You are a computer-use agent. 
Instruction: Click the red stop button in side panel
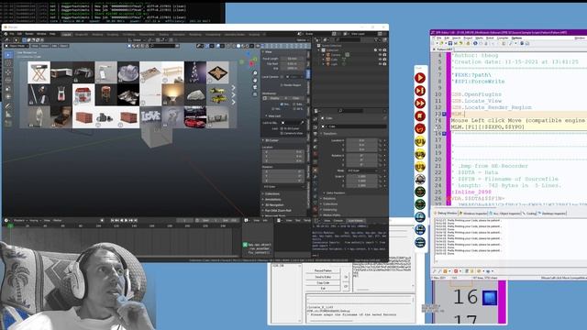(x=420, y=116)
